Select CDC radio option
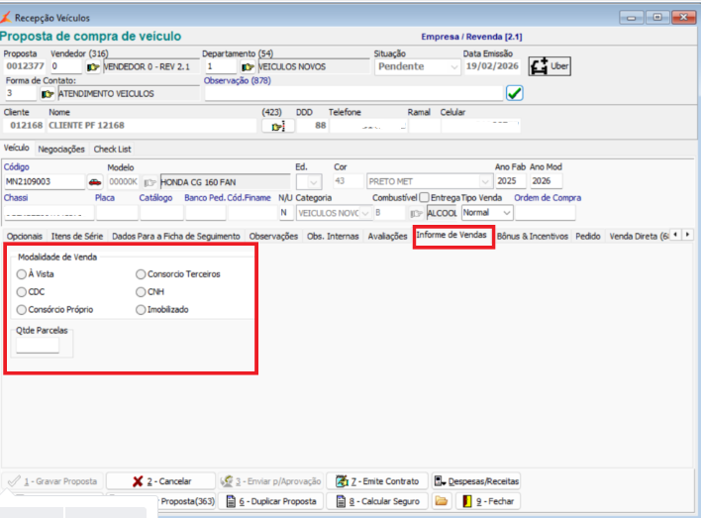Viewport: 701px width, 518px height. click(x=21, y=292)
